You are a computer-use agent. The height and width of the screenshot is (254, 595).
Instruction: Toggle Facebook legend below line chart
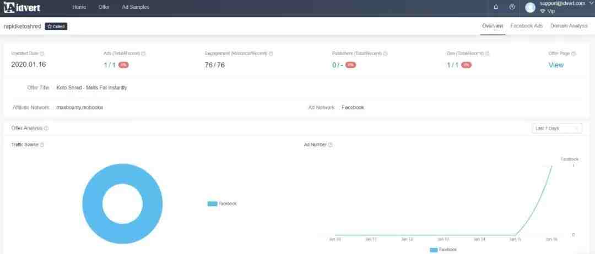pyautogui.click(x=443, y=250)
